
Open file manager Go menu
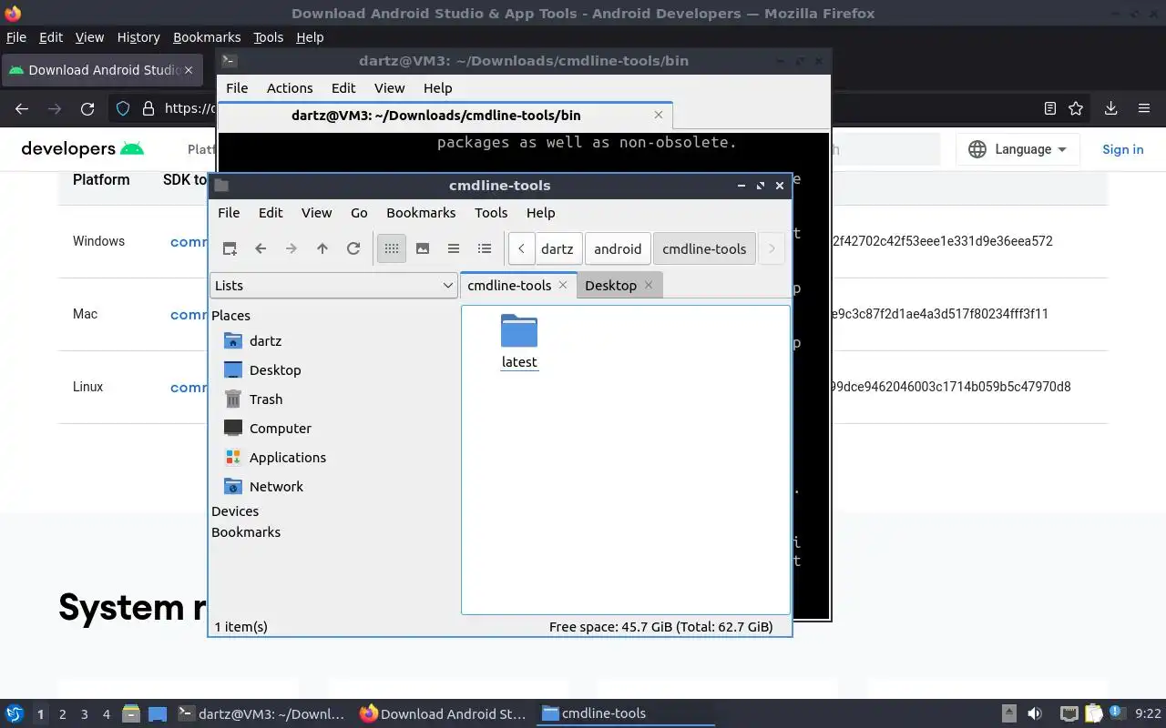click(x=359, y=212)
